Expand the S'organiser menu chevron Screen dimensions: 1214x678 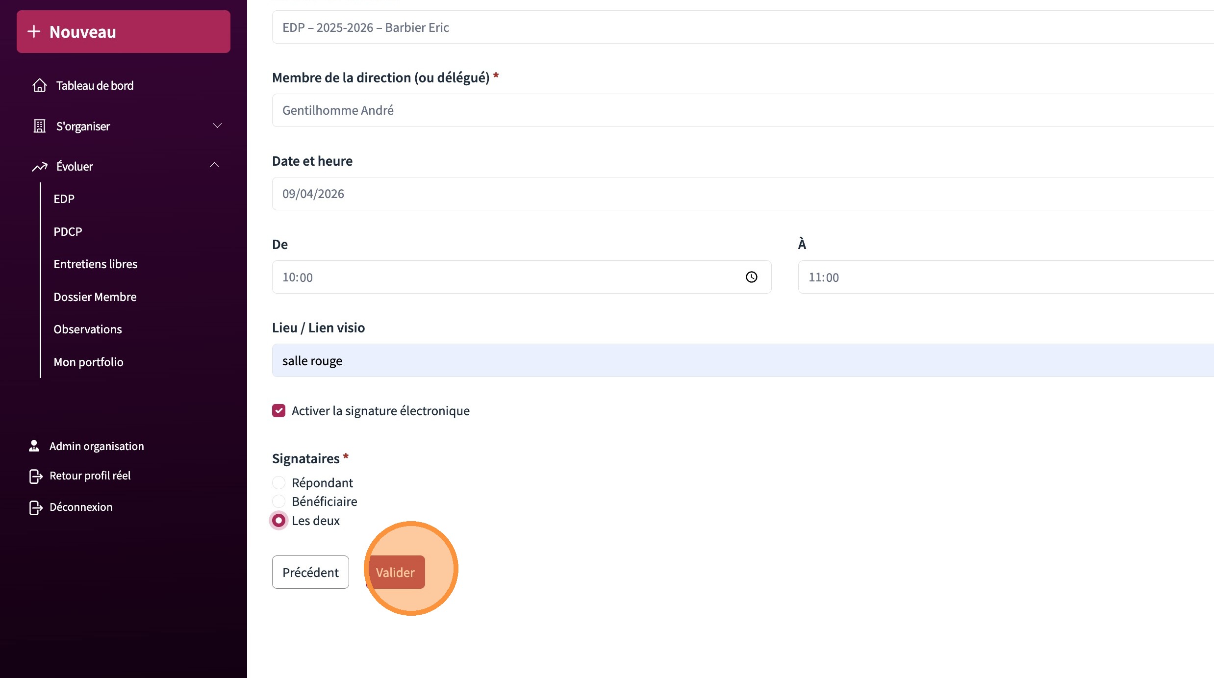click(217, 126)
